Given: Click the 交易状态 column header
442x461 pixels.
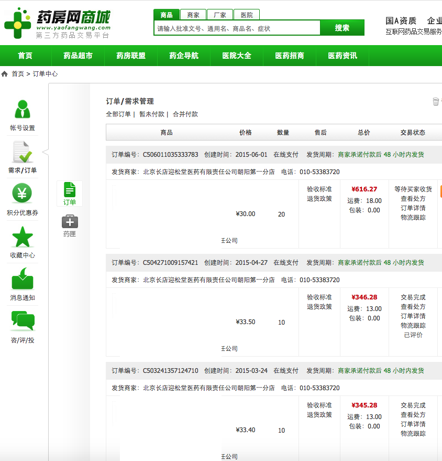Looking at the screenshot, I should coord(413,132).
